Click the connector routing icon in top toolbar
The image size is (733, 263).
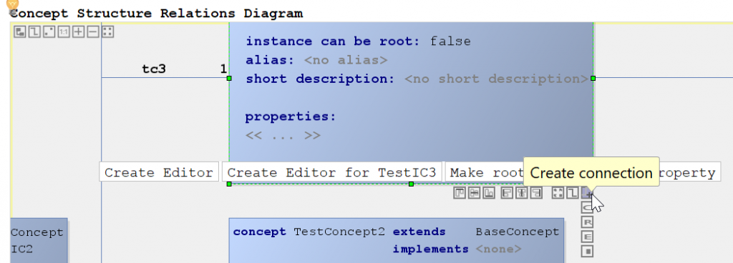click(34, 31)
